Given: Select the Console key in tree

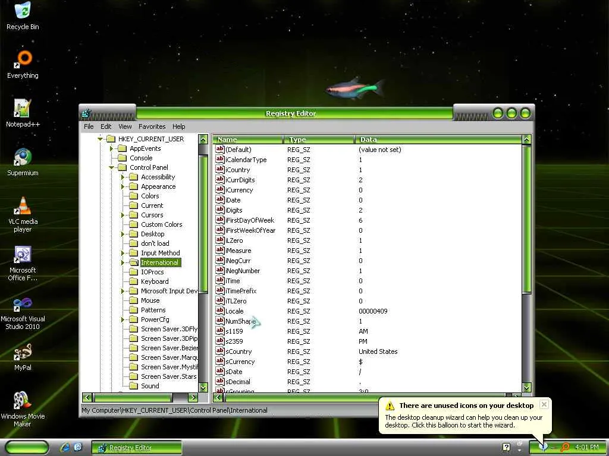Looking at the screenshot, I should click(x=141, y=158).
